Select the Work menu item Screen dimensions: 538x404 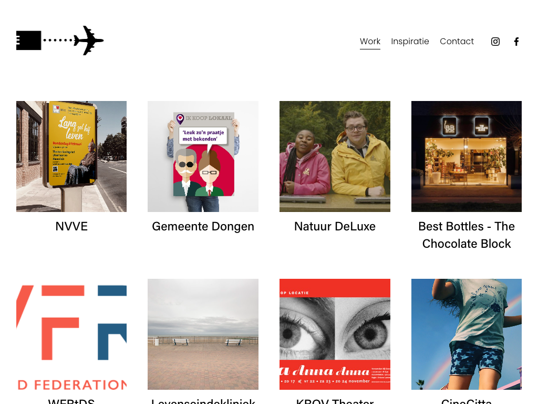point(370,41)
